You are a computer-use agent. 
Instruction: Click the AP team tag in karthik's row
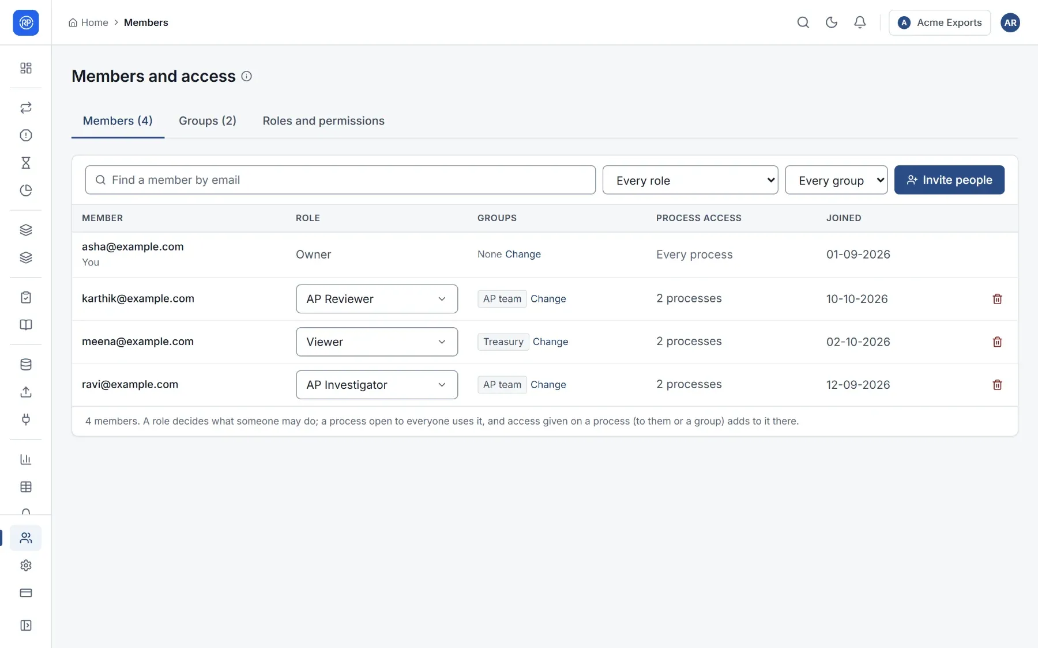502,299
